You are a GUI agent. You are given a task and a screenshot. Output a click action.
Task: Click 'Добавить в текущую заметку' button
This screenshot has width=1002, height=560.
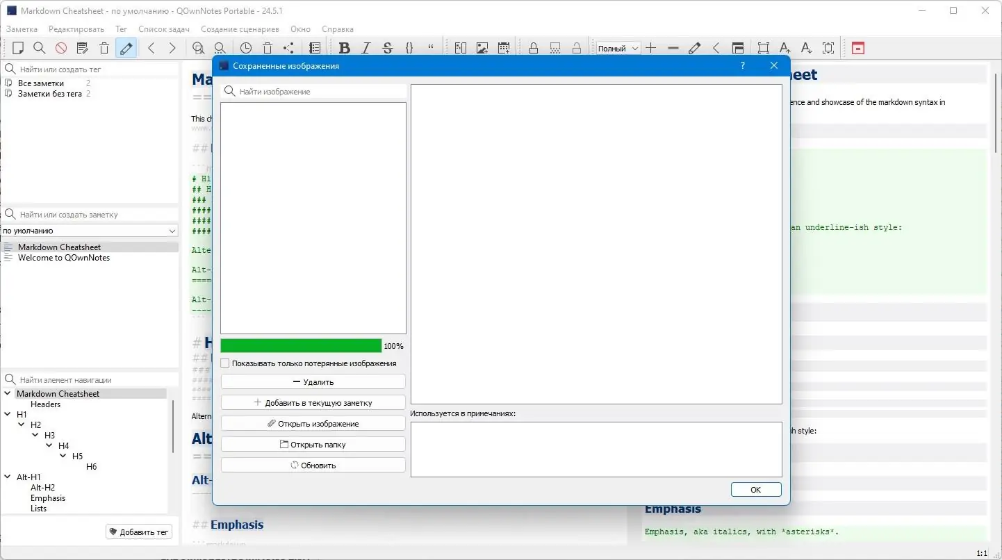click(x=313, y=402)
